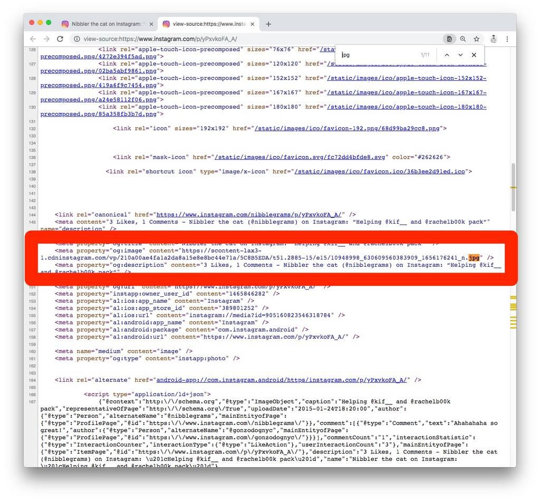Open the favicon.svg mask-icon link
Viewport: 540px width, 501px height.
coord(300,157)
